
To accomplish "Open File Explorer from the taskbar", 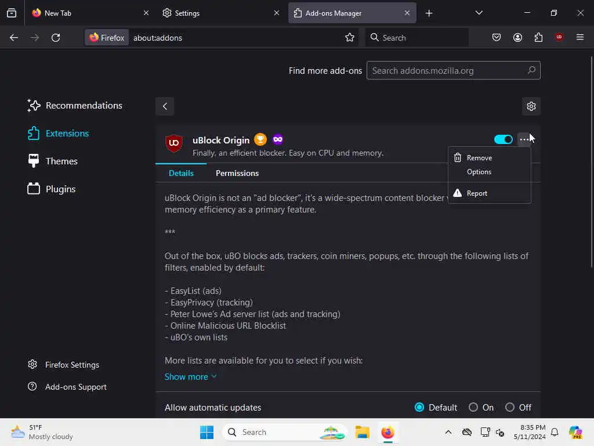I will 362,432.
